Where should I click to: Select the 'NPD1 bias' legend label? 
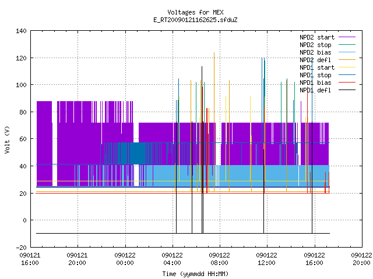(315, 83)
